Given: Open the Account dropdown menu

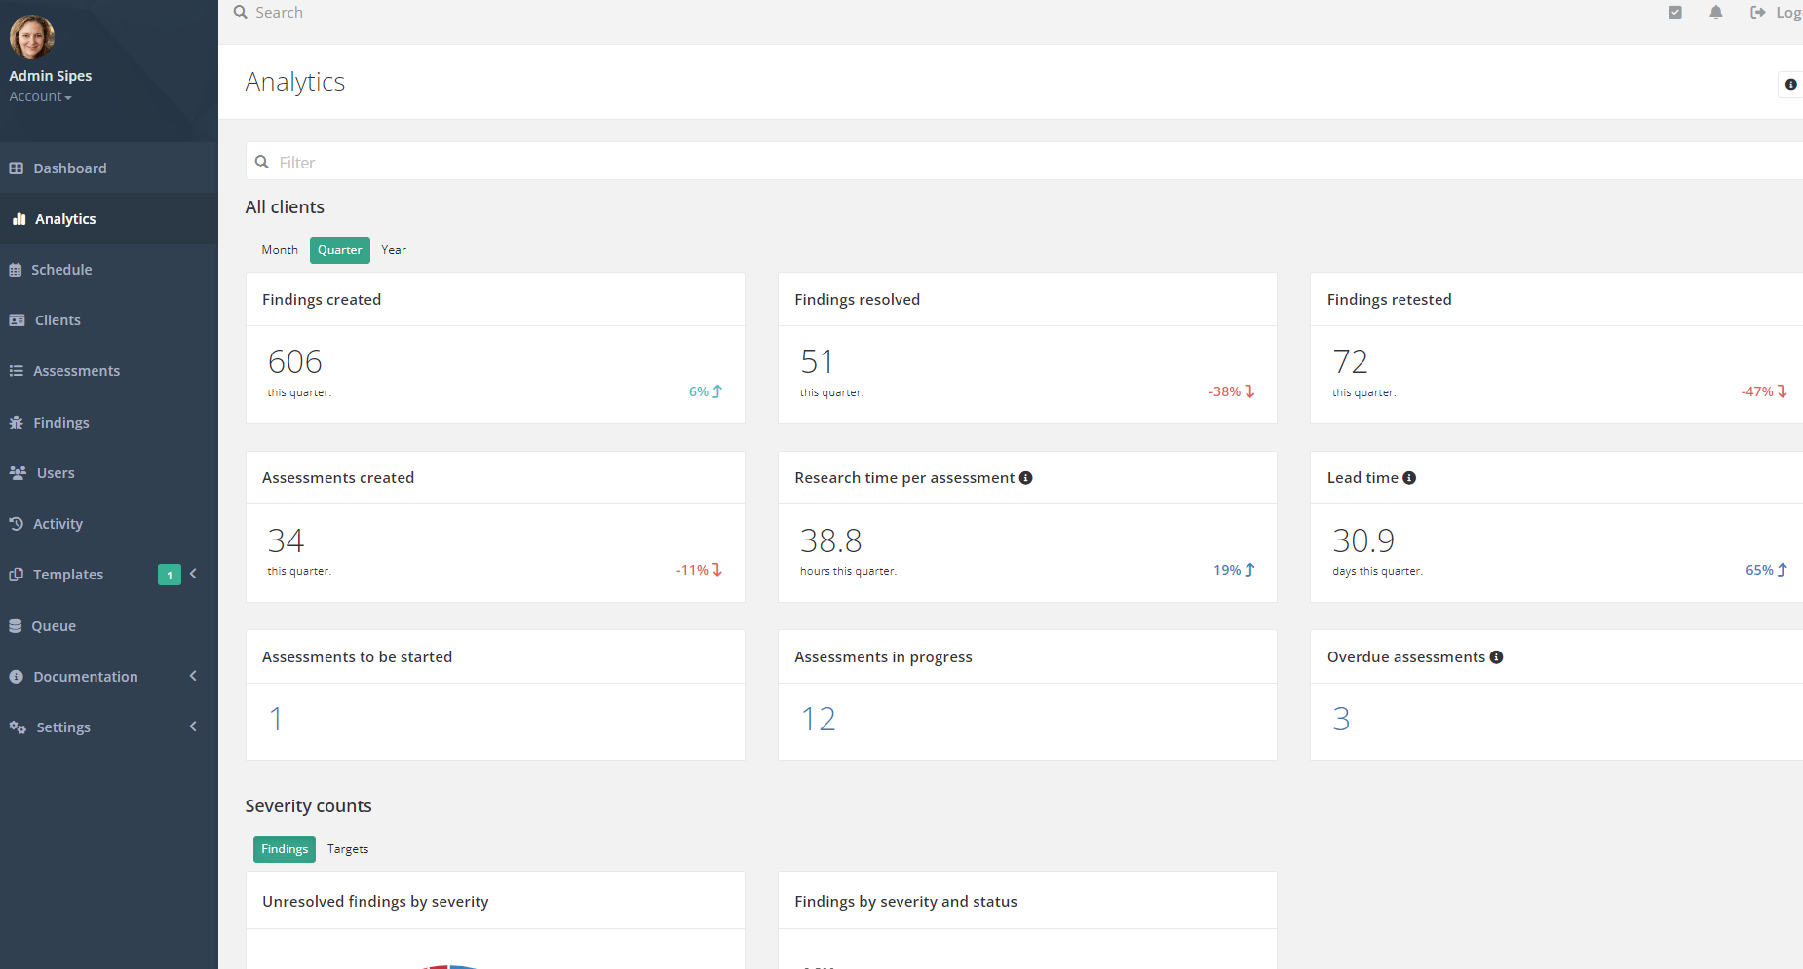Looking at the screenshot, I should [x=40, y=96].
